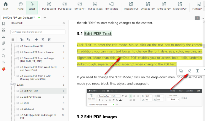Click the 3.2 Edit PDF Images heading
This screenshot has width=205, height=121.
[x=97, y=117]
